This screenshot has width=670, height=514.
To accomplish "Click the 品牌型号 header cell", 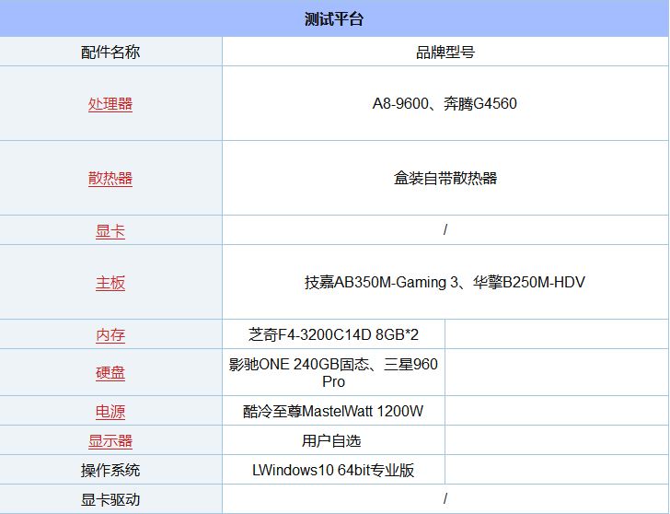I will [x=445, y=52].
